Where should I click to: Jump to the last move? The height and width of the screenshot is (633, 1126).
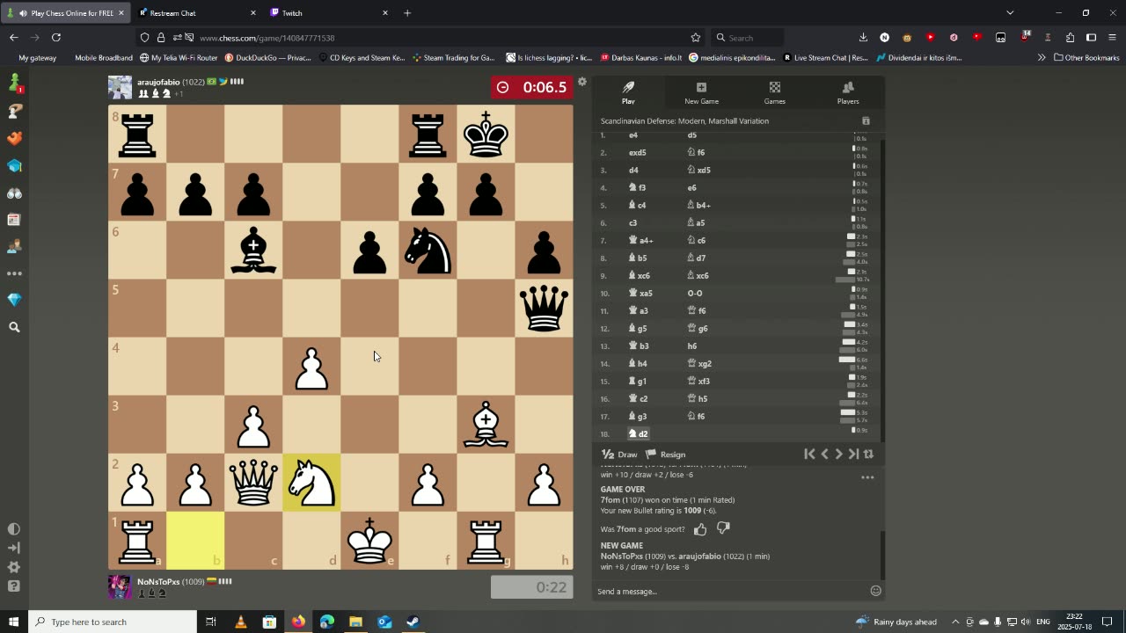[853, 454]
